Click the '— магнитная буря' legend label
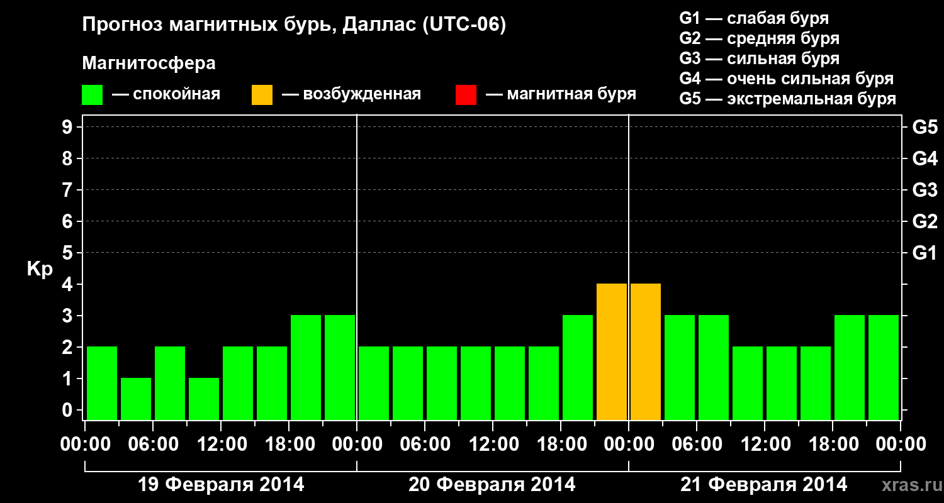Screen dimensions: 944x503 click(561, 95)
